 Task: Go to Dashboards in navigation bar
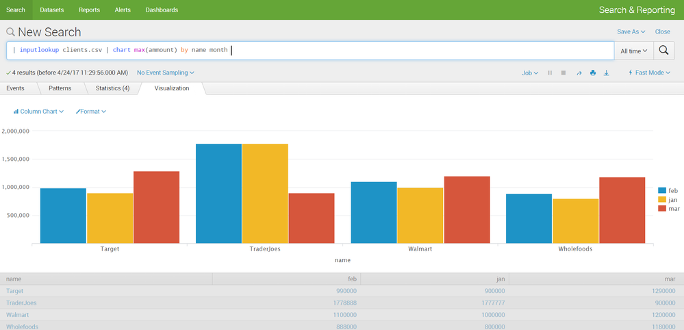click(162, 10)
